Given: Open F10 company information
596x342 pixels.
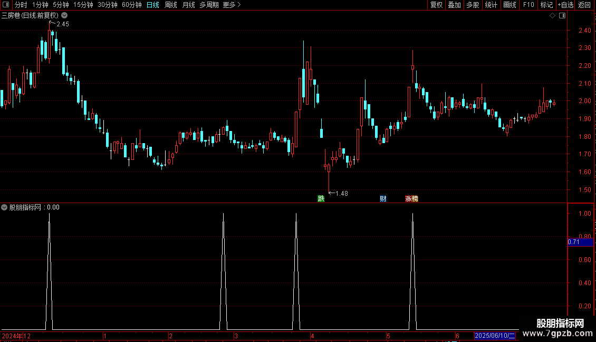Looking at the screenshot, I should click(x=528, y=5).
